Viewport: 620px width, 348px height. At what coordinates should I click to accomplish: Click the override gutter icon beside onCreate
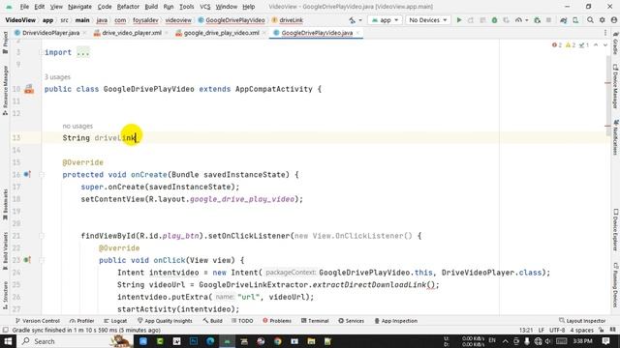coord(27,174)
